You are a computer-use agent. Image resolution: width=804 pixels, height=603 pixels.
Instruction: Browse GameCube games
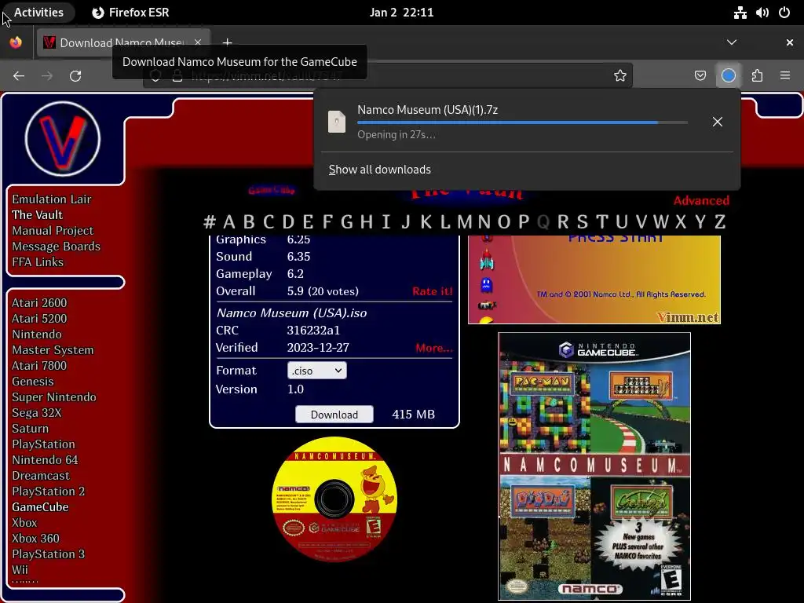point(40,507)
